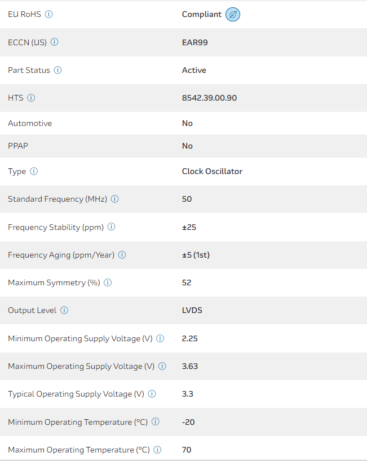Image resolution: width=367 pixels, height=461 pixels.
Task: Show info for Maximum Operating Supply Voltage
Action: 162,366
